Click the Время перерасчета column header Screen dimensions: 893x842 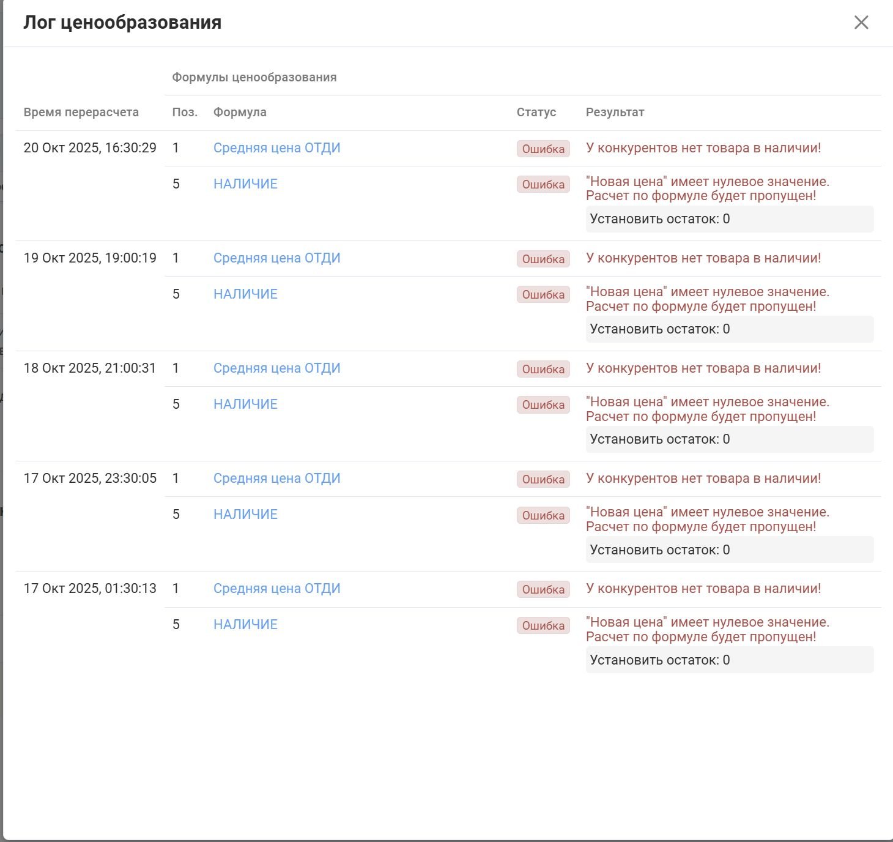(81, 113)
